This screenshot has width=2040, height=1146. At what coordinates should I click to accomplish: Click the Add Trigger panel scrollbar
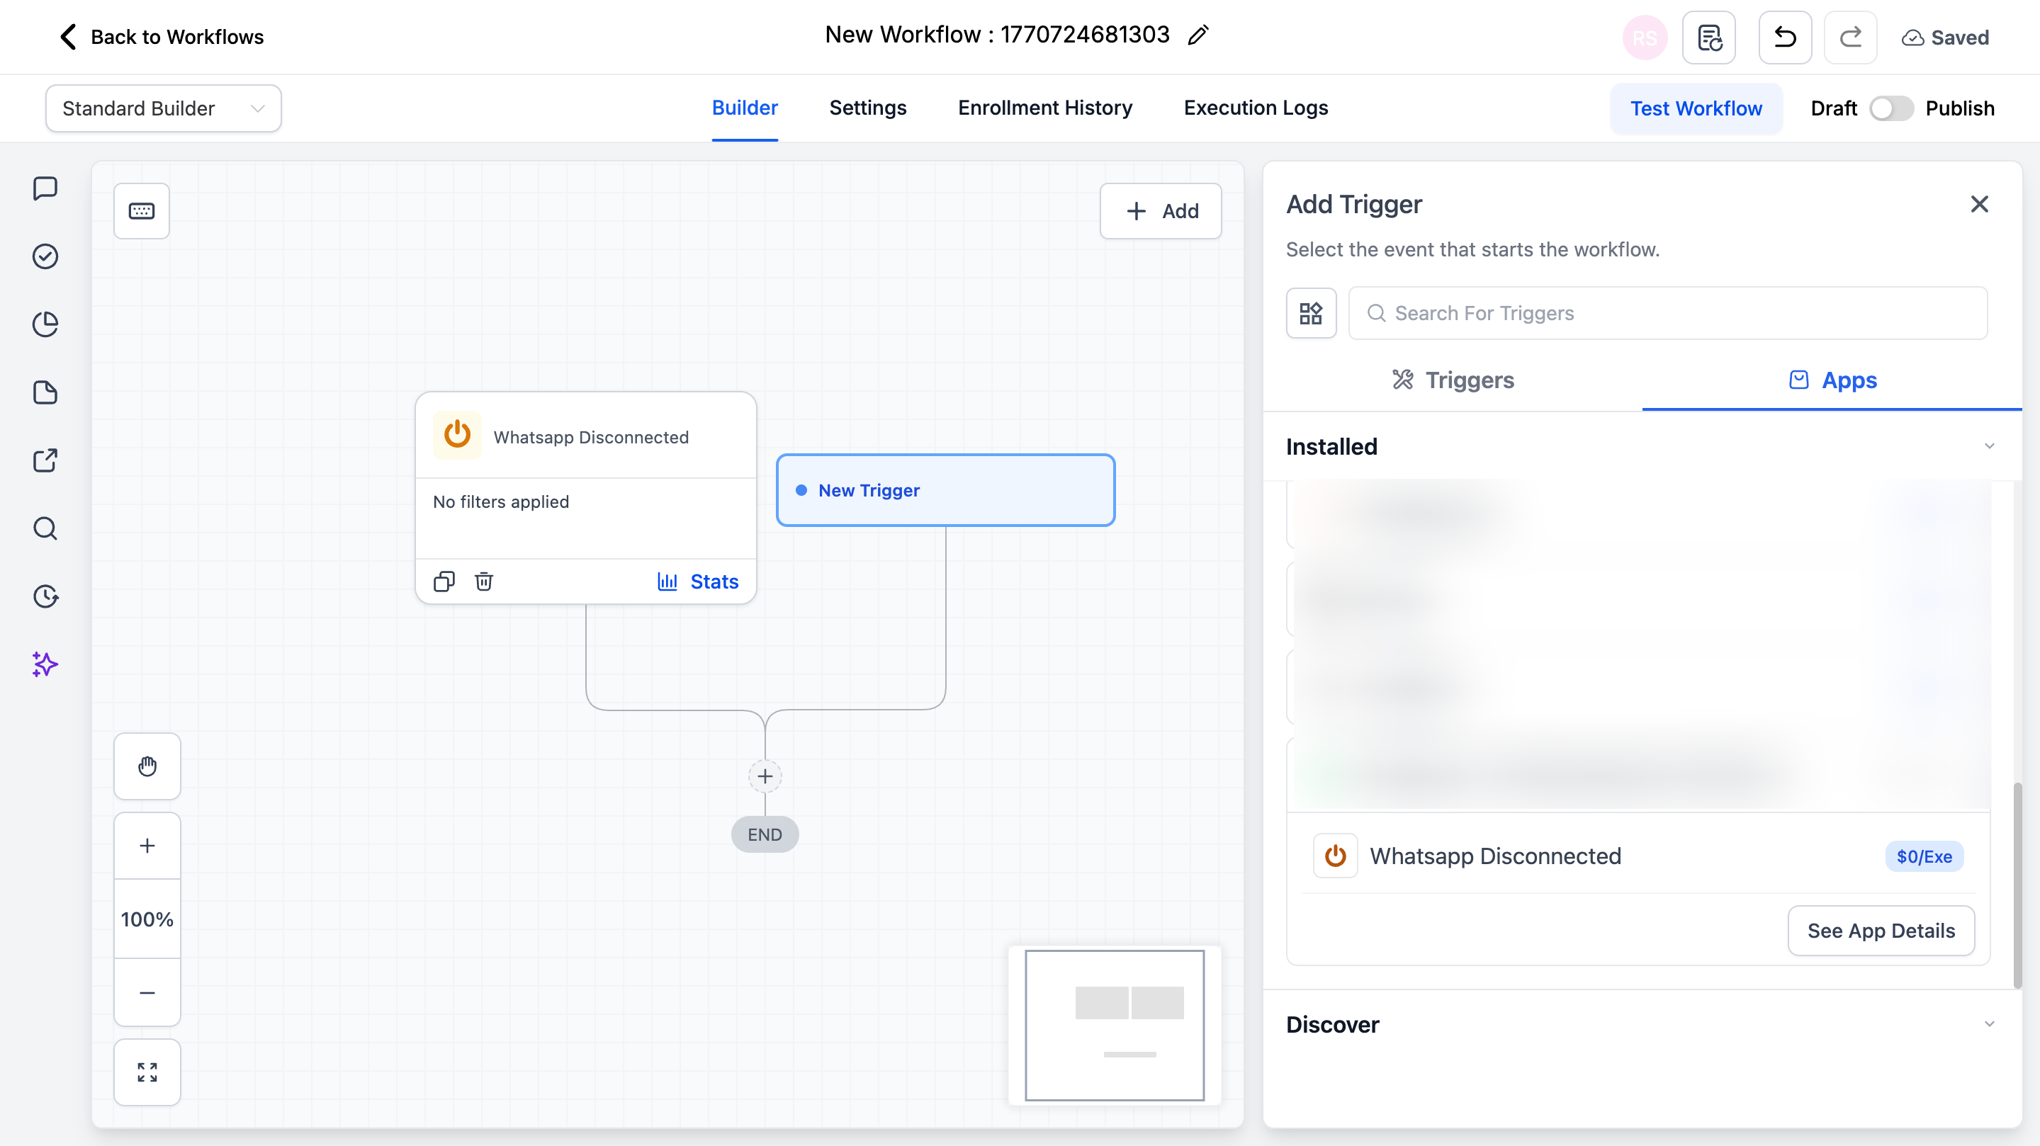click(x=2017, y=885)
